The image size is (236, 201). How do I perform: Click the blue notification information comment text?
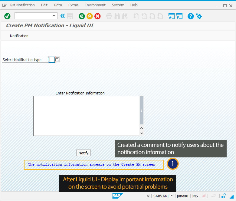pyautogui.click(x=91, y=164)
